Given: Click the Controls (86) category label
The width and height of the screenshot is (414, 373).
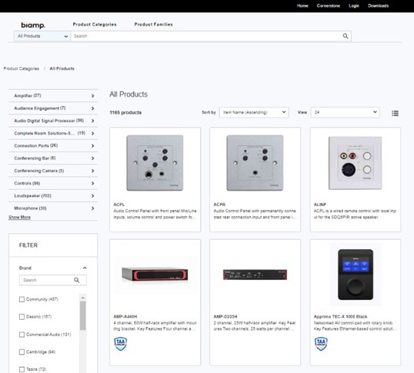Looking at the screenshot, I should (27, 183).
